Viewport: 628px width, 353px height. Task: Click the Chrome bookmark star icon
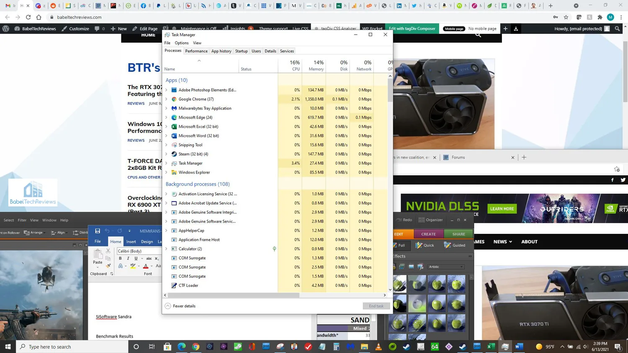[566, 17]
